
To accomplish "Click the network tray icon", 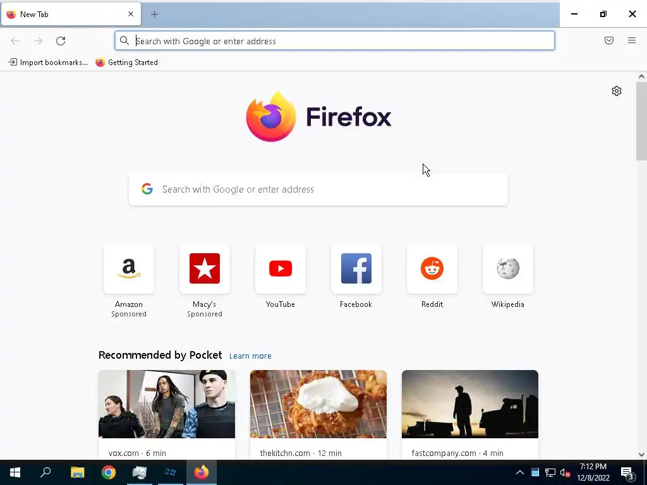I will pyautogui.click(x=550, y=472).
